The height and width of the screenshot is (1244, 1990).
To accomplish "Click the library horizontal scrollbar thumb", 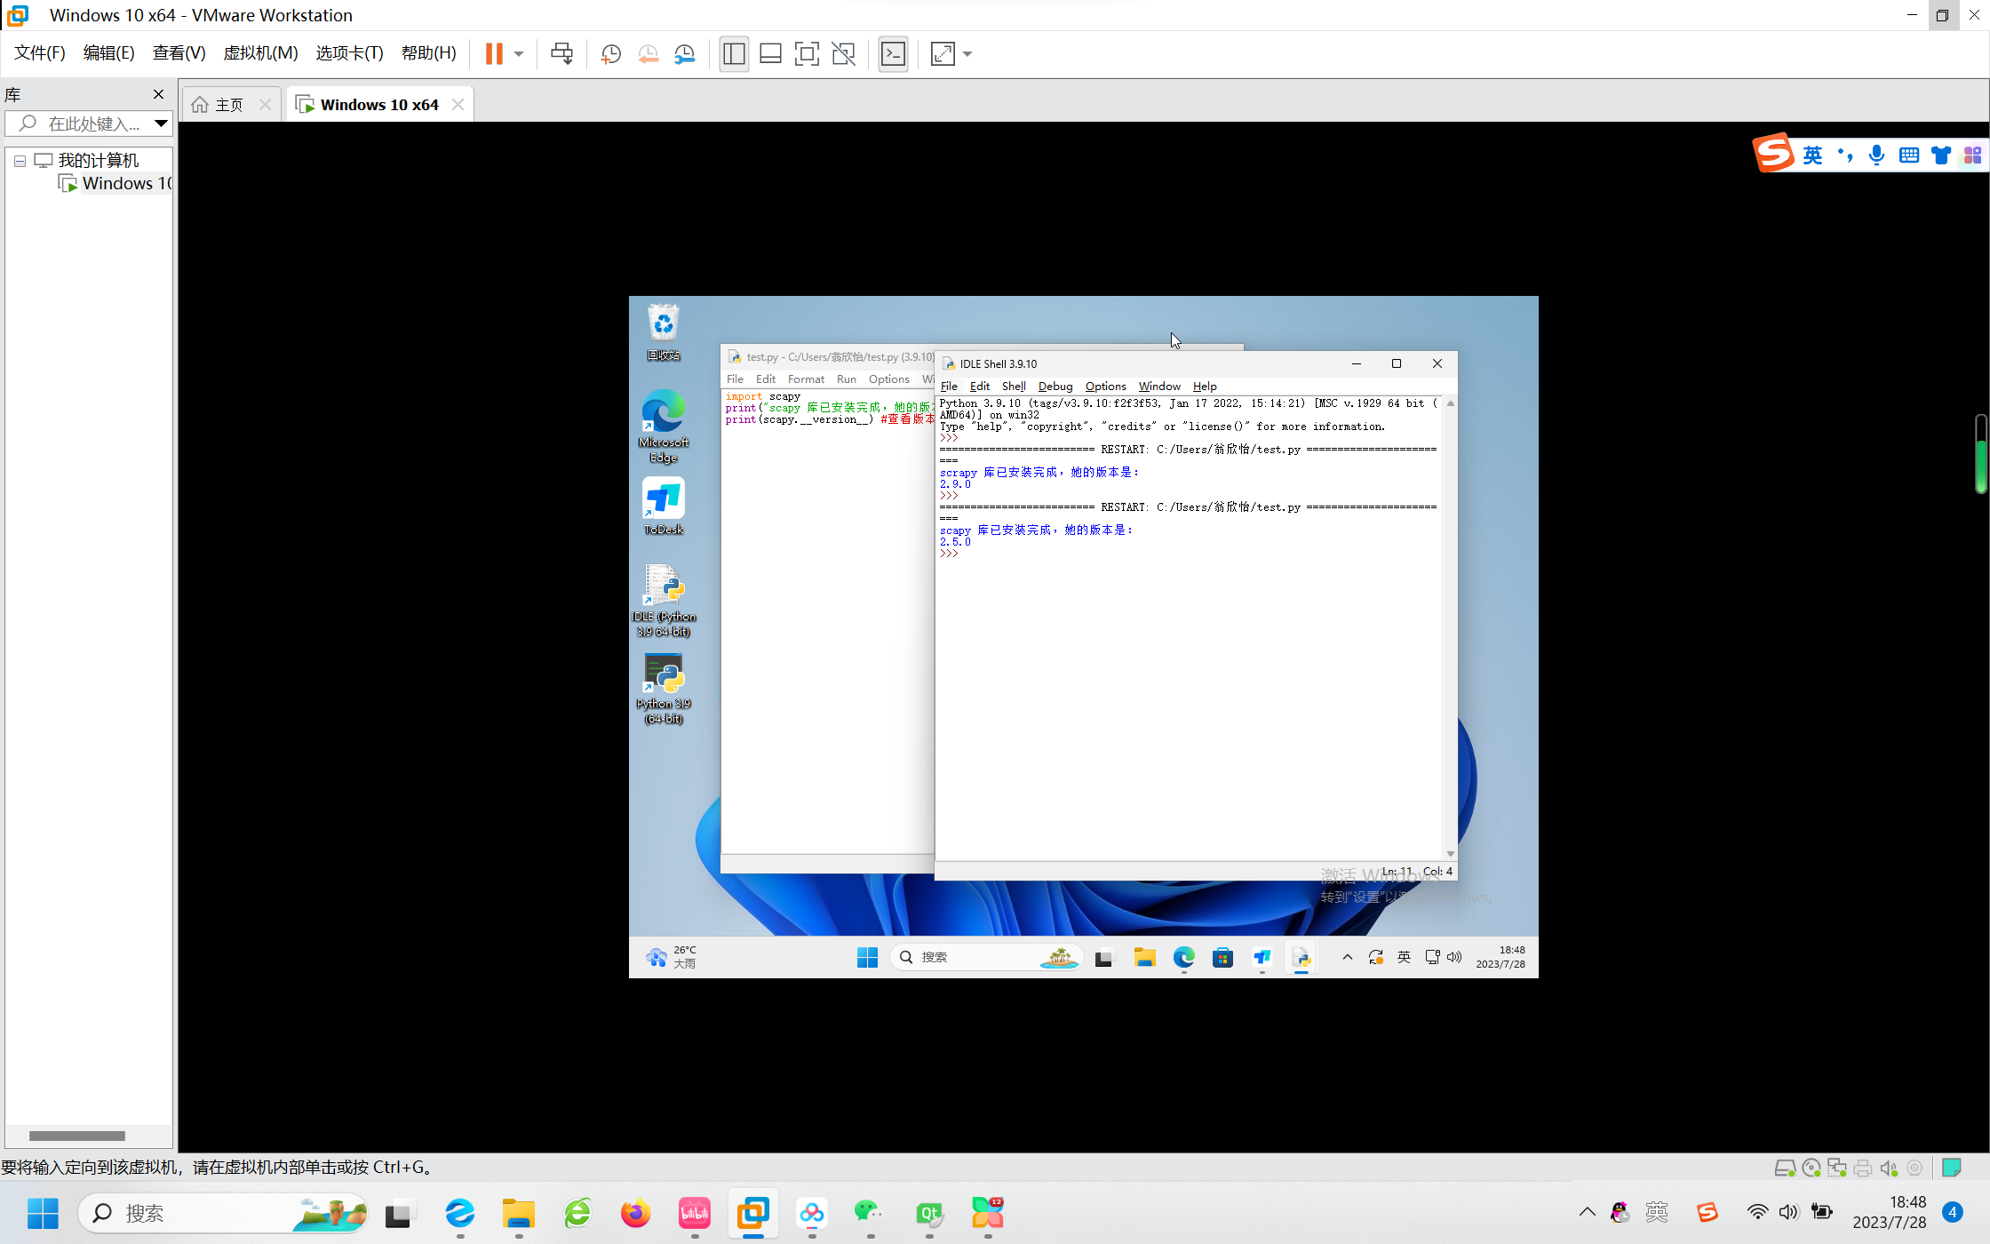I will tap(77, 1136).
